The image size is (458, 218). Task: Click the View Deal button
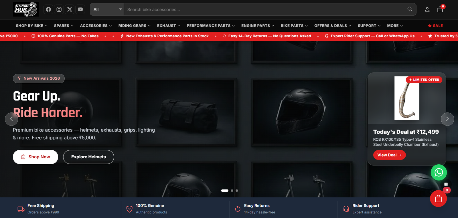(389, 155)
